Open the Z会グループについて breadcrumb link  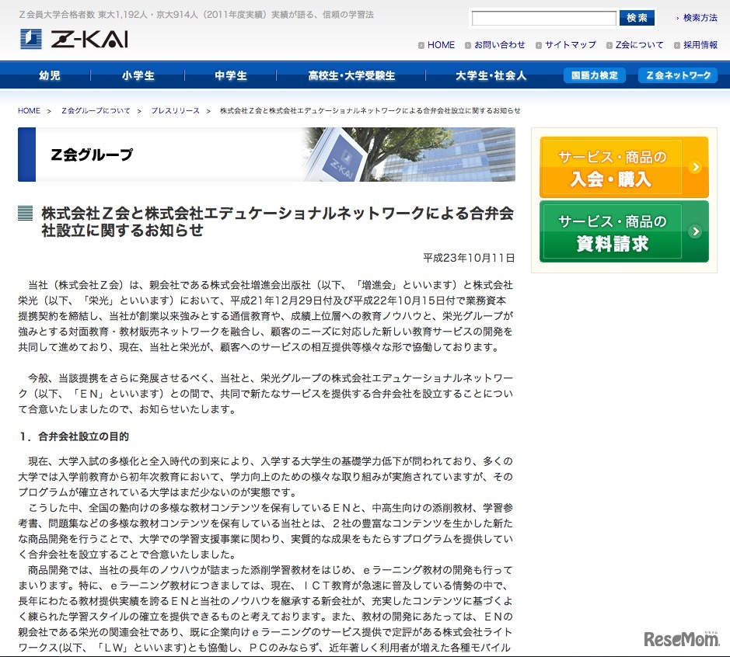click(96, 110)
